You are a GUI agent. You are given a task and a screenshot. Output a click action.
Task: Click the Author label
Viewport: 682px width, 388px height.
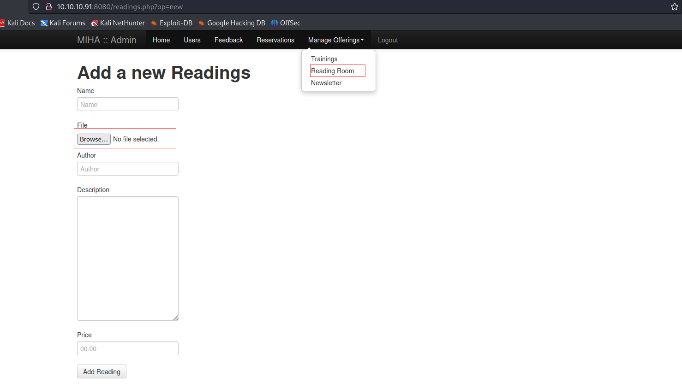87,155
